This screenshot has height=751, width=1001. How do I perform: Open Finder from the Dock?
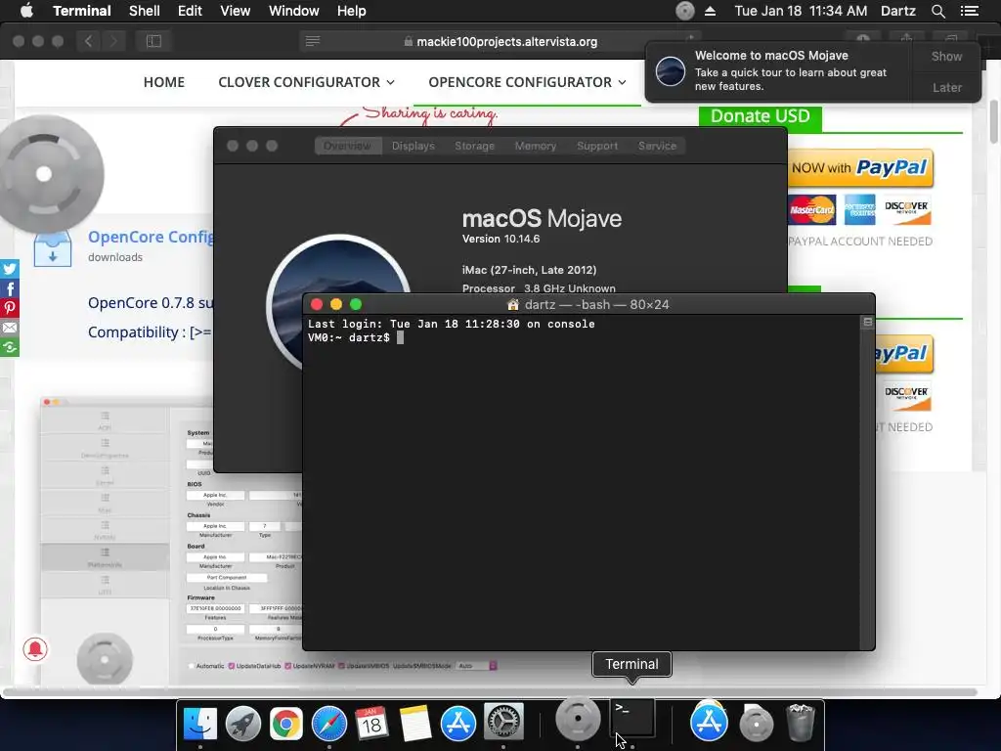tap(199, 724)
